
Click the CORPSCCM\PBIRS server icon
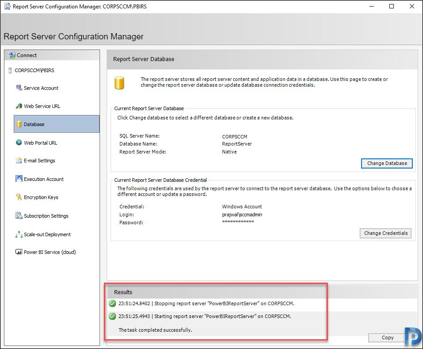point(10,70)
